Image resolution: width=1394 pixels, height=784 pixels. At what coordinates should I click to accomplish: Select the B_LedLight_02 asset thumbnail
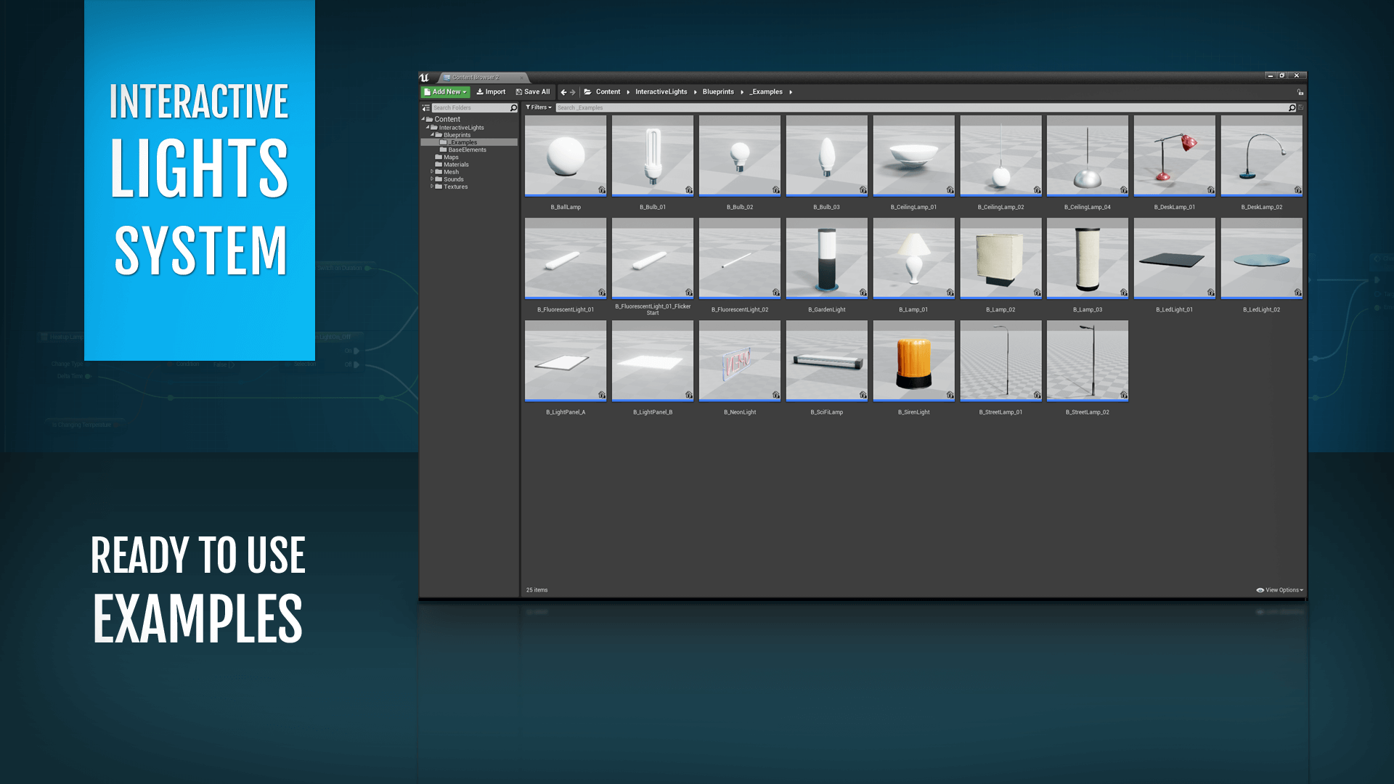click(x=1262, y=258)
